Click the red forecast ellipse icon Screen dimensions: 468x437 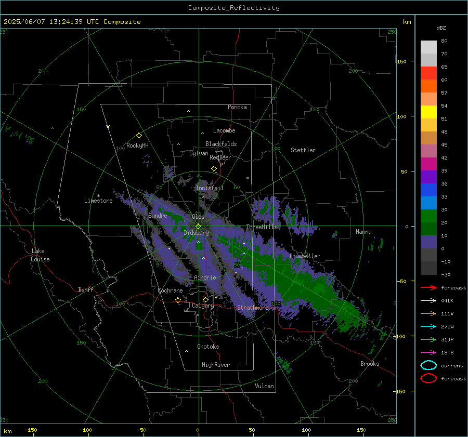pos(428,378)
